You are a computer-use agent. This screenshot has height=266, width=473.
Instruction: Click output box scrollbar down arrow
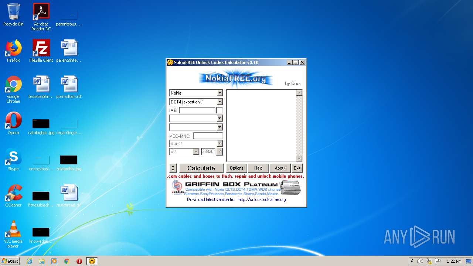click(299, 158)
